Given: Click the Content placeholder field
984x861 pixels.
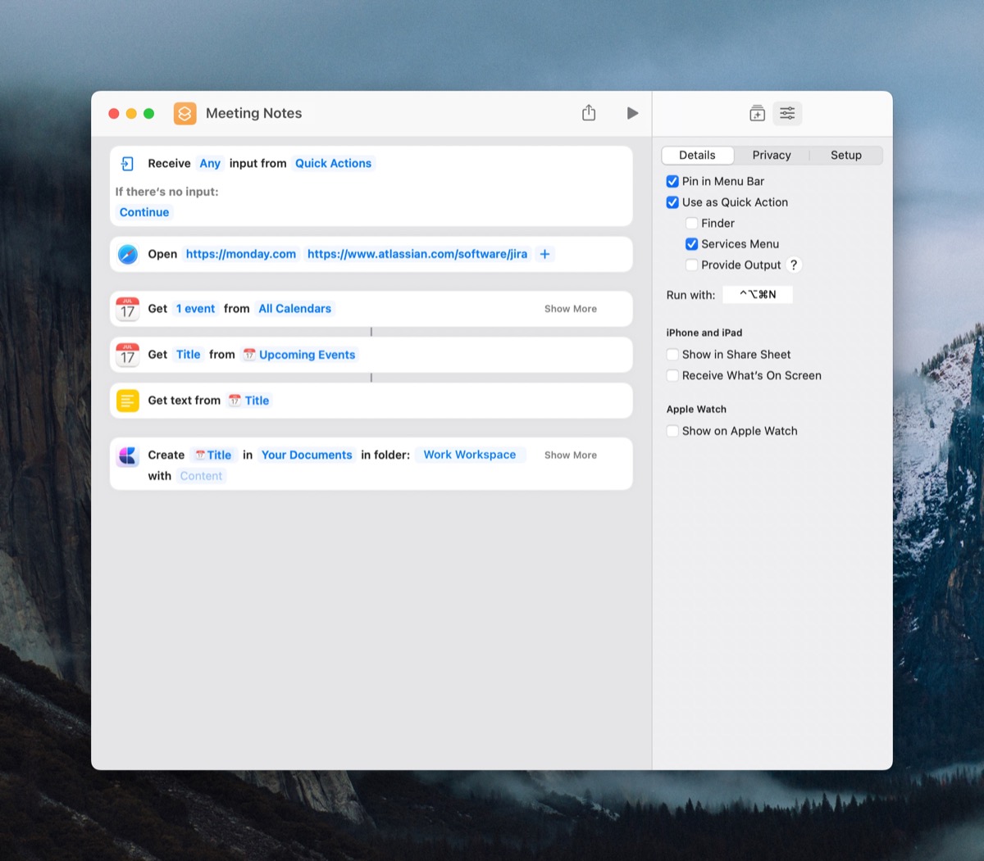Looking at the screenshot, I should (201, 476).
